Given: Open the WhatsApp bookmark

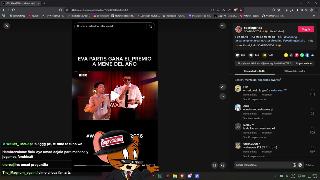Looking at the screenshot, I should tap(17, 16).
